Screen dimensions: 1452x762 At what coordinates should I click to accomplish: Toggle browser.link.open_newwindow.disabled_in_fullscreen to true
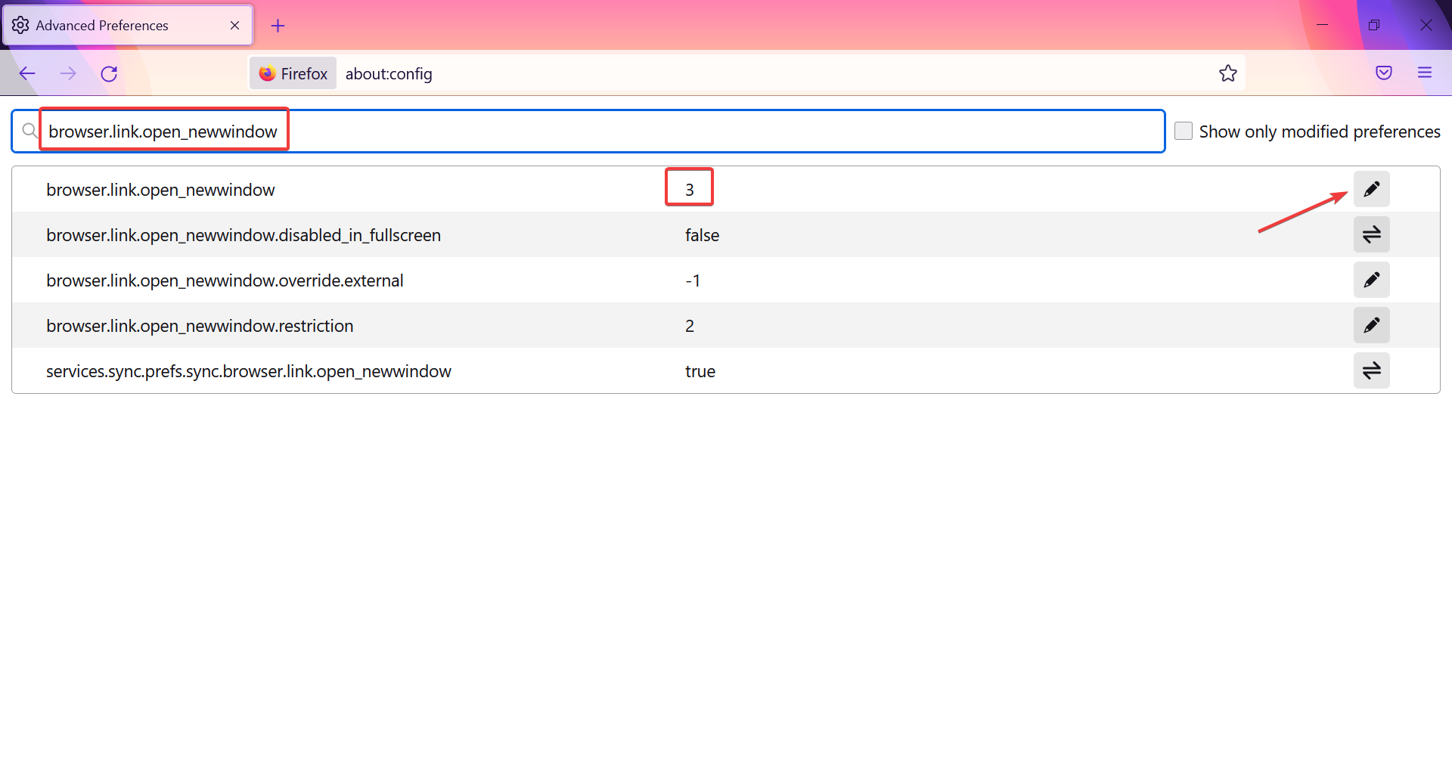[1372, 234]
